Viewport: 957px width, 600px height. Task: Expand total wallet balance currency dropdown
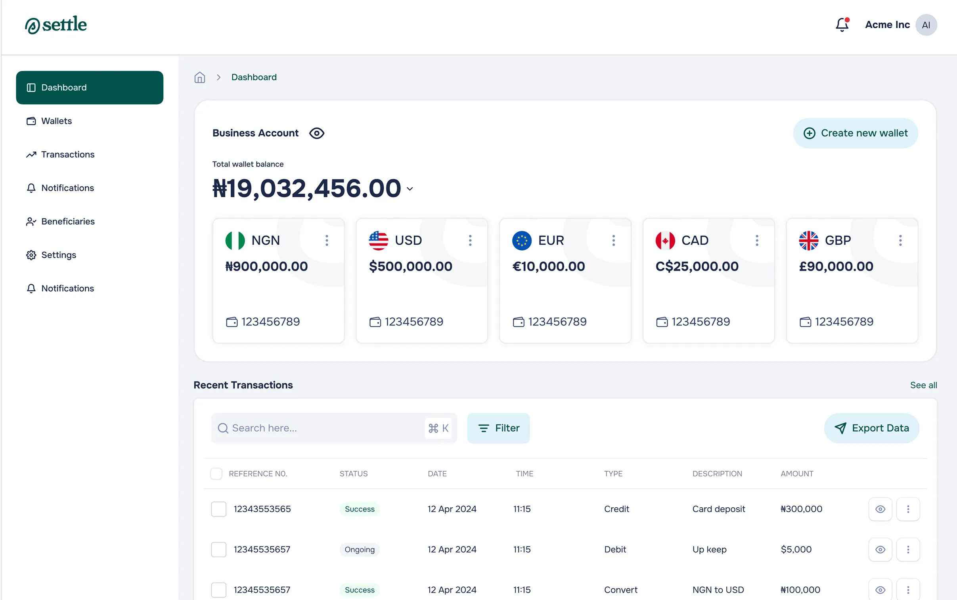point(410,189)
